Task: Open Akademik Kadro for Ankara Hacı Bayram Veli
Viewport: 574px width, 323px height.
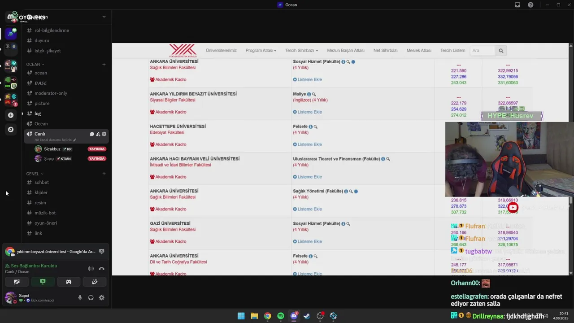Action: tap(168, 177)
